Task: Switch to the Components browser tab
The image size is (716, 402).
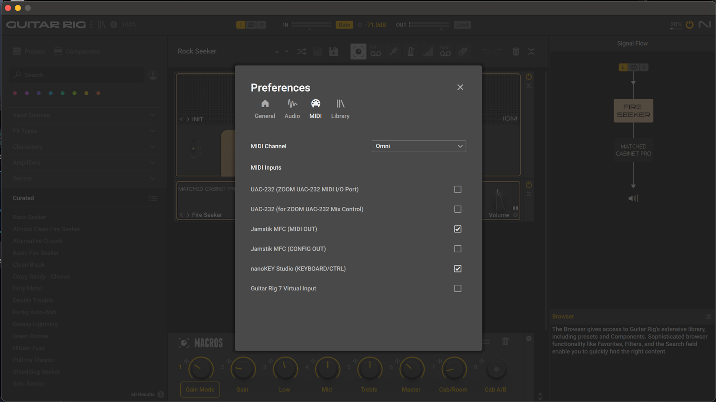Action: click(77, 51)
